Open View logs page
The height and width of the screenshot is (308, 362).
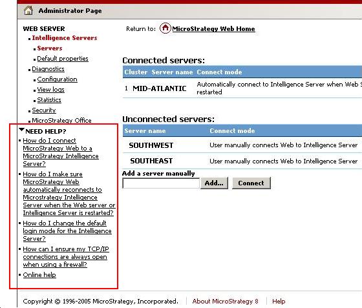pyautogui.click(x=50, y=90)
